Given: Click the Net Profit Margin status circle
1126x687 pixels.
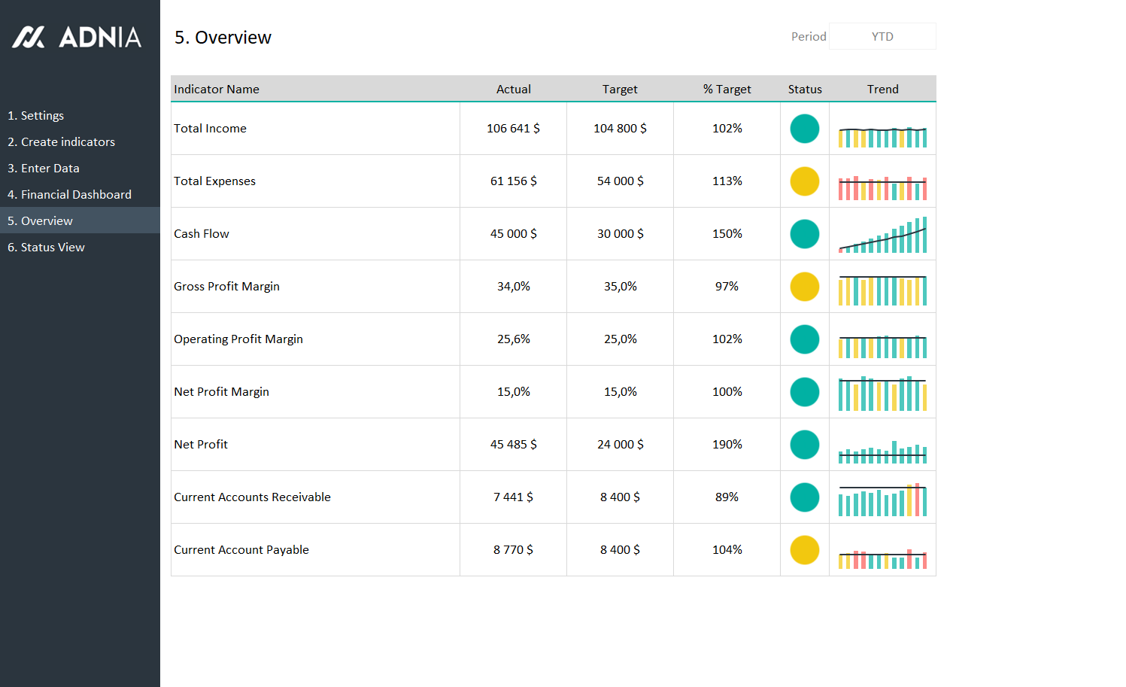Looking at the screenshot, I should coord(804,392).
